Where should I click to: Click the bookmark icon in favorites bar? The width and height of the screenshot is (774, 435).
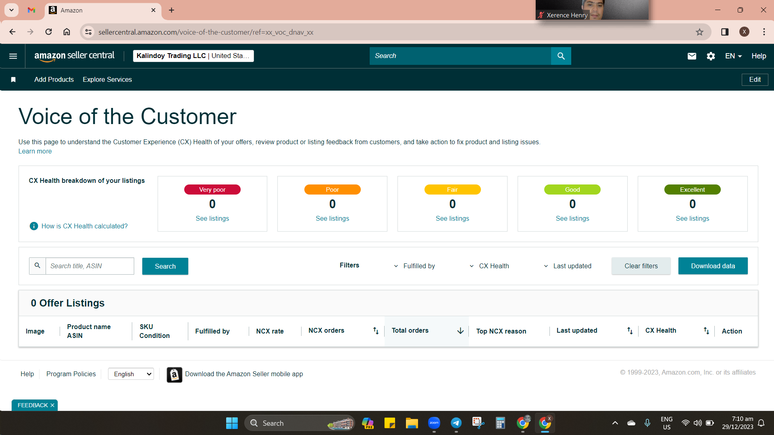tap(13, 80)
